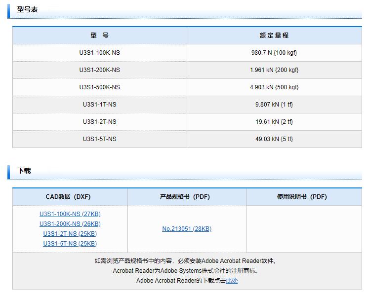The image size is (369, 294).
Task: Select the U3S1-1T-NS model cell
Action: (x=99, y=105)
